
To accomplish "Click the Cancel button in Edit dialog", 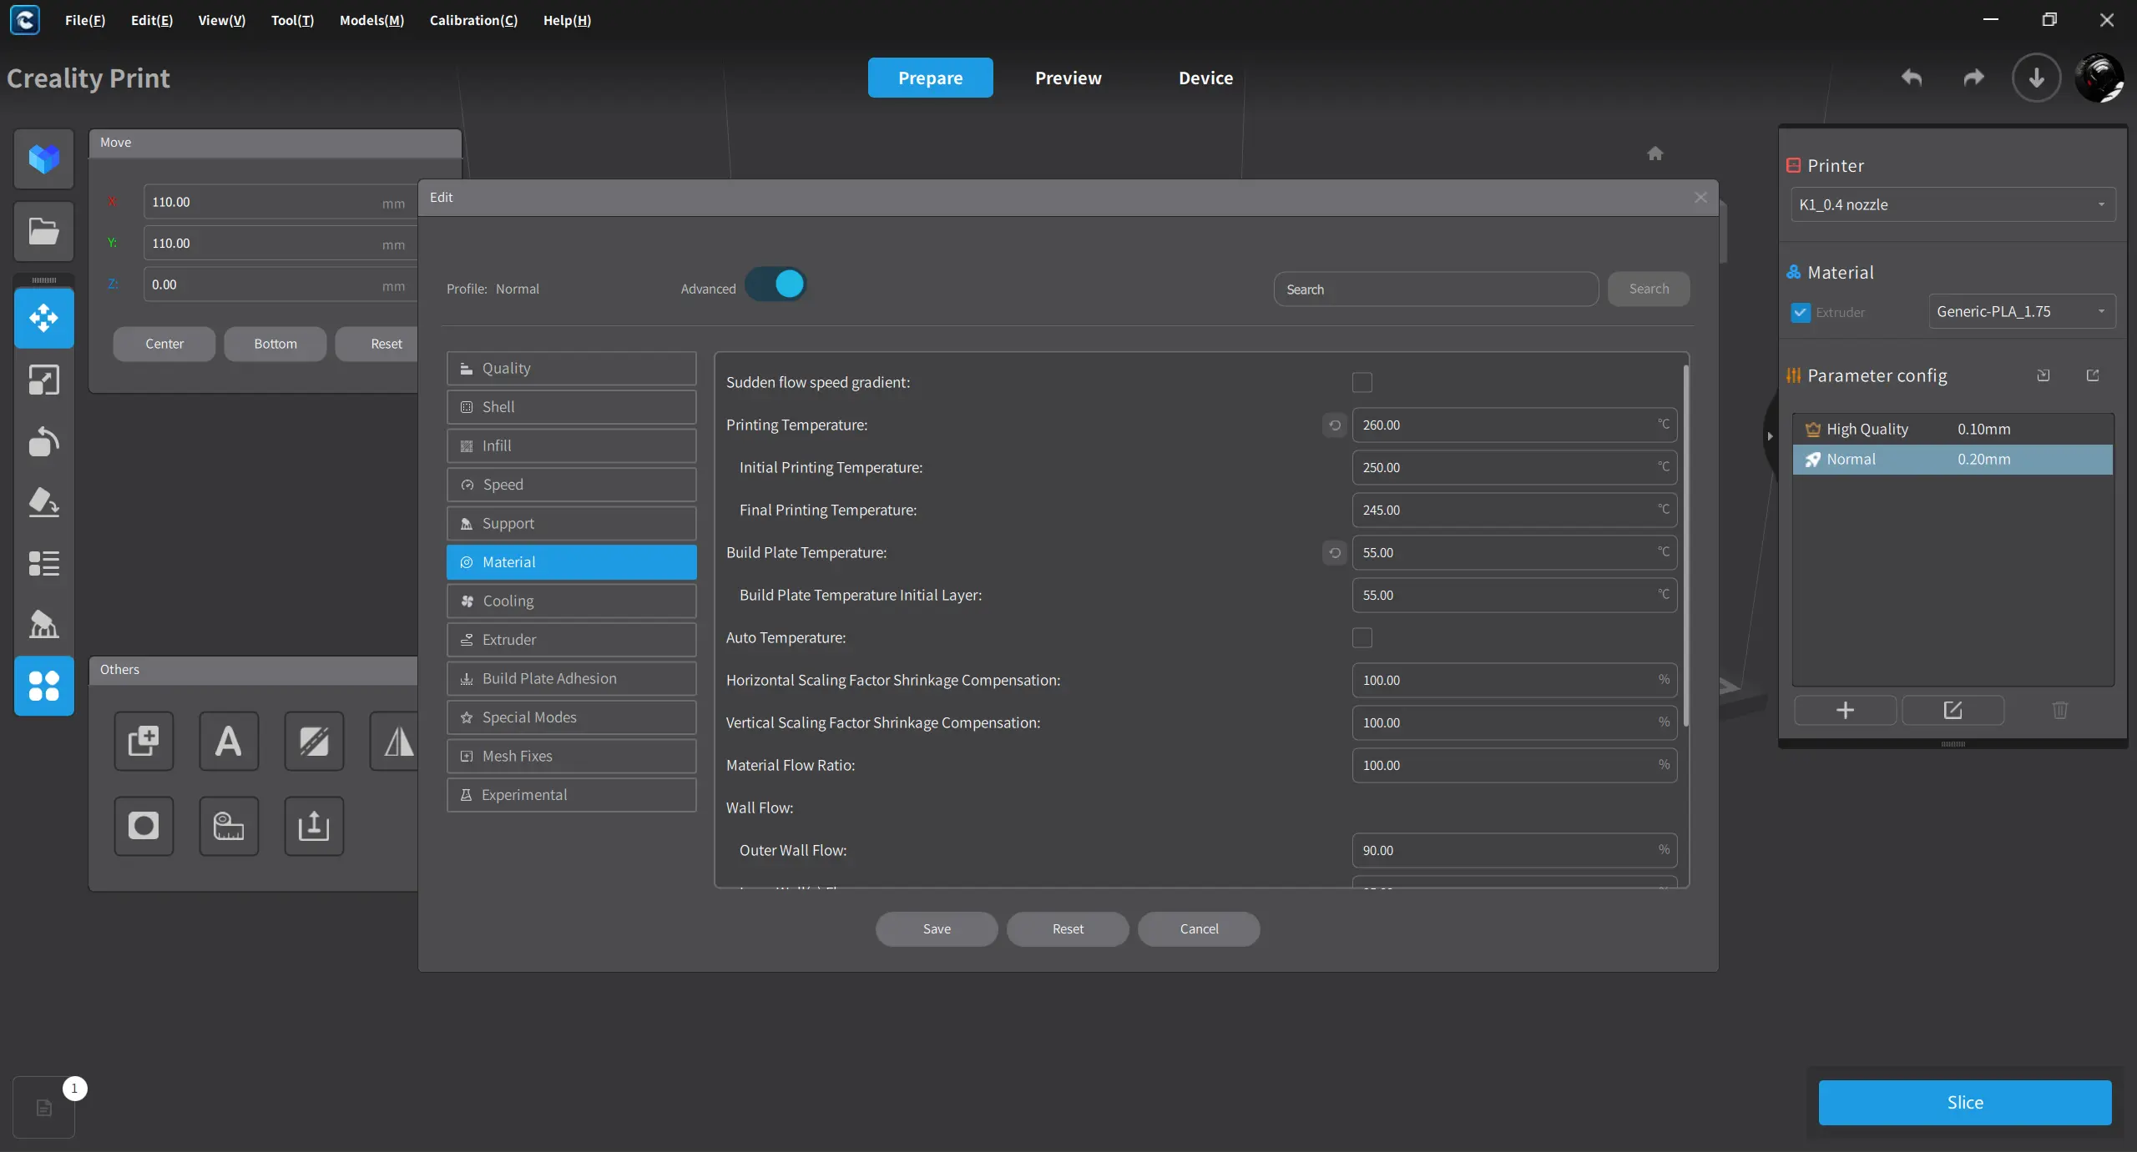I will tap(1199, 929).
